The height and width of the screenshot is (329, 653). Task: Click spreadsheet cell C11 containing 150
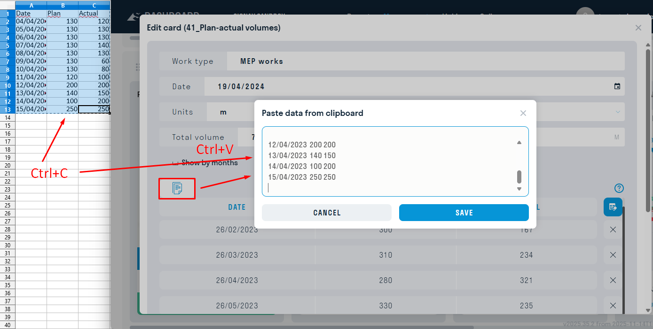coord(94,93)
